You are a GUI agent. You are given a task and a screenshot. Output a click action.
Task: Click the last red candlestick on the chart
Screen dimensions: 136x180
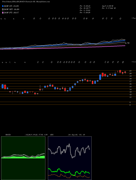click(x=125, y=72)
